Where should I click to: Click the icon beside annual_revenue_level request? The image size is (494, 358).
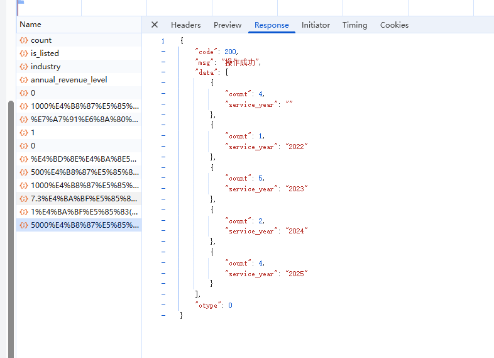point(24,80)
